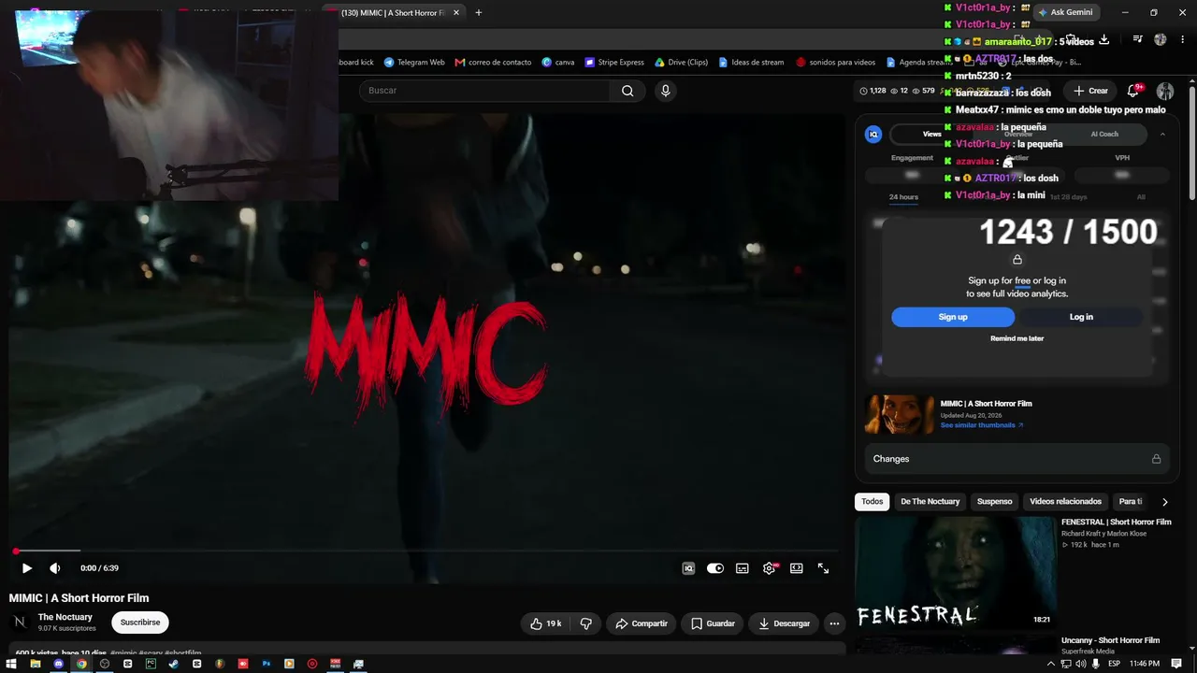1197x673 pixels.
Task: Open the Telegram Web bookmark
Action: click(414, 63)
